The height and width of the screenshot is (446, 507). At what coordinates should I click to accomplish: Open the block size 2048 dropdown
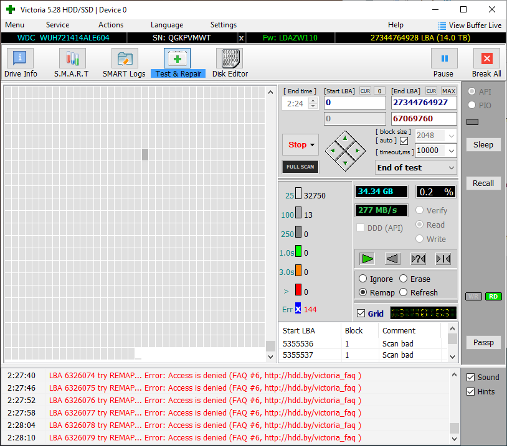452,136
